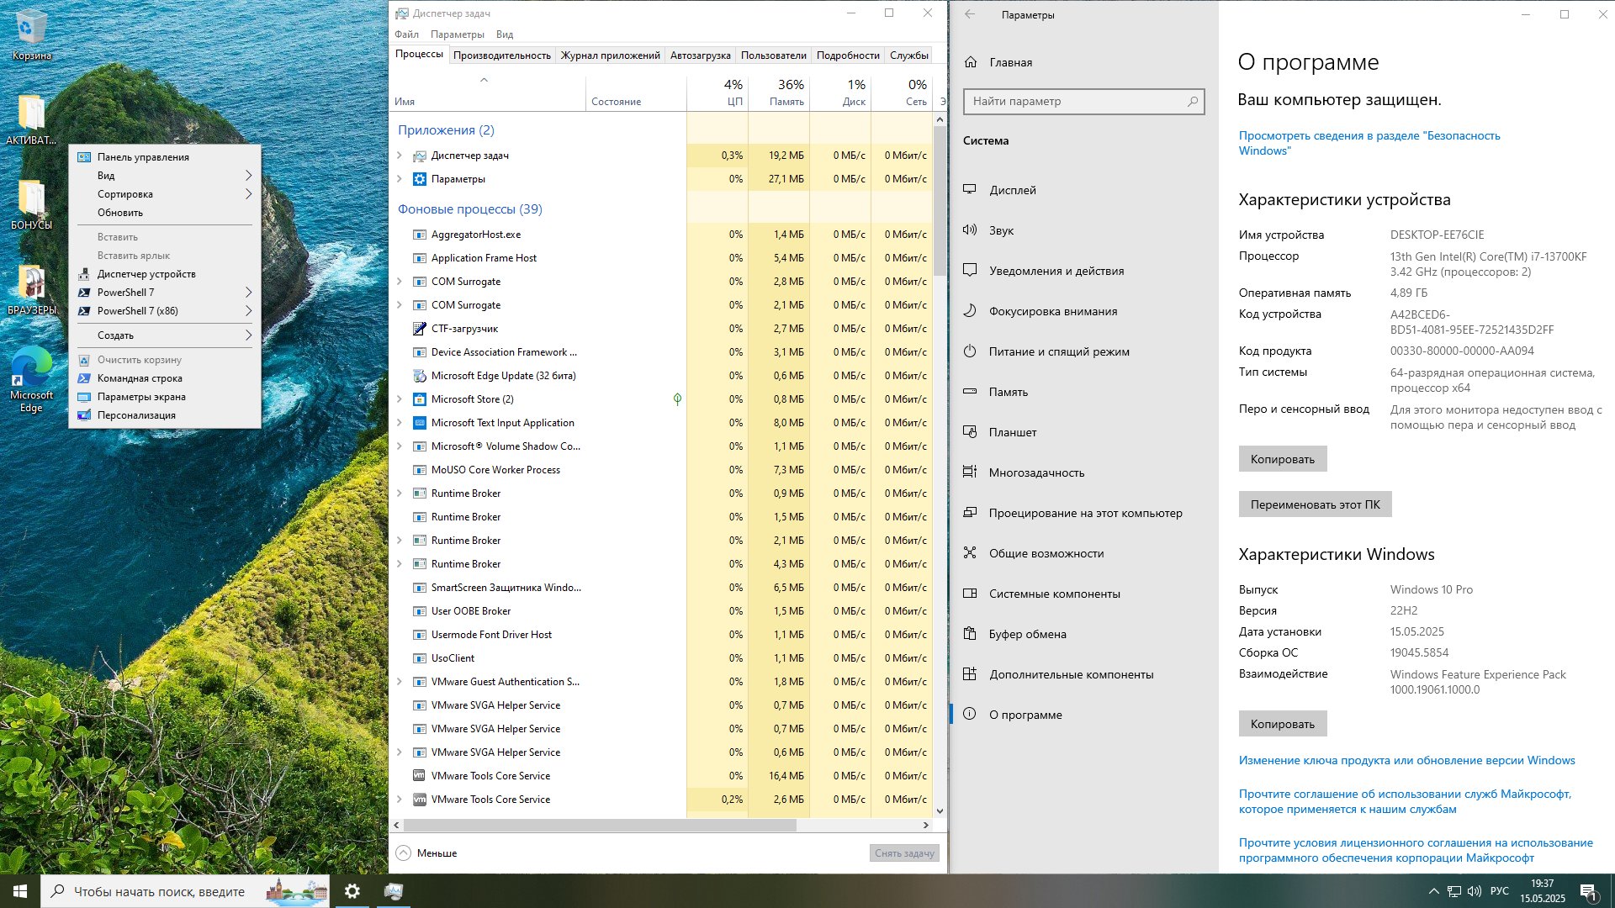This screenshot has width=1615, height=908.
Task: Click the Shared experiences icon
Action: point(970,553)
